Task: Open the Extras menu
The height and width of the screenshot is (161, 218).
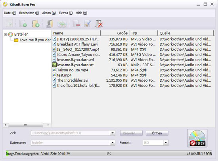Action: [66, 13]
